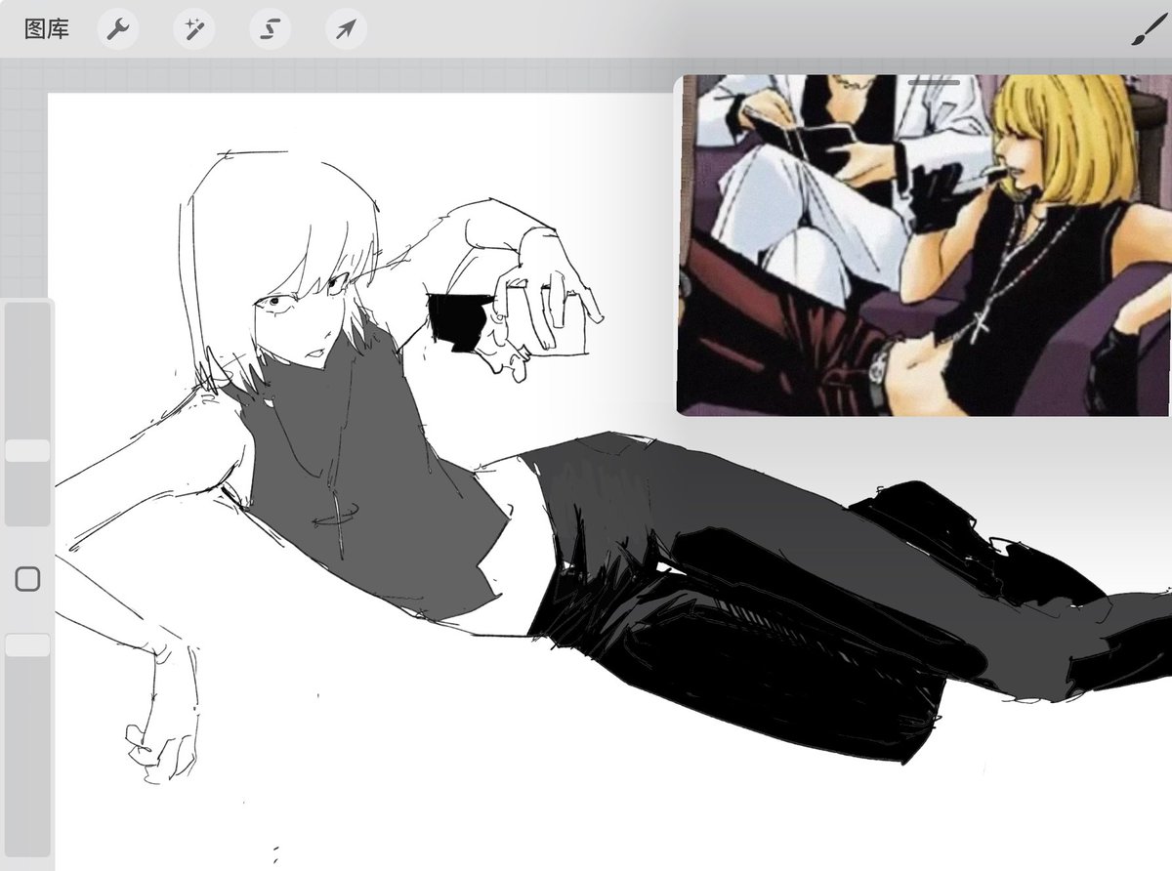Tap the wrench icon to access canvas settings
This screenshot has height=871, width=1172.
(x=119, y=29)
